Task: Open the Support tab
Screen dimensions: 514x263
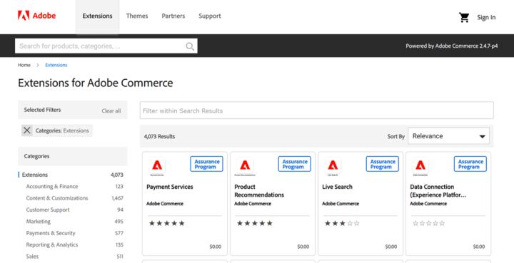Action: 210,16
